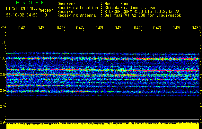Click the Receiving Antenna label
202x129 pixels.
pos(76,15)
